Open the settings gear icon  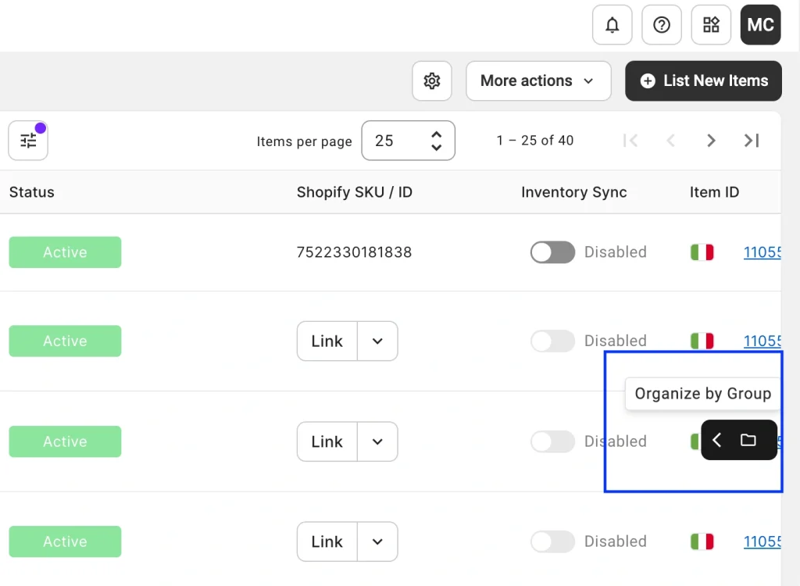(x=432, y=81)
